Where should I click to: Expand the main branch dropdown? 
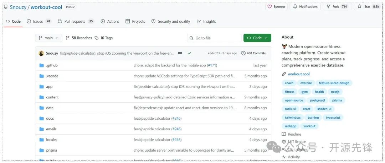[48, 38]
